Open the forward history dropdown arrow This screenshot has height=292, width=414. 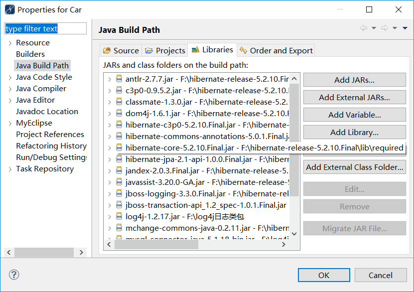(x=395, y=28)
